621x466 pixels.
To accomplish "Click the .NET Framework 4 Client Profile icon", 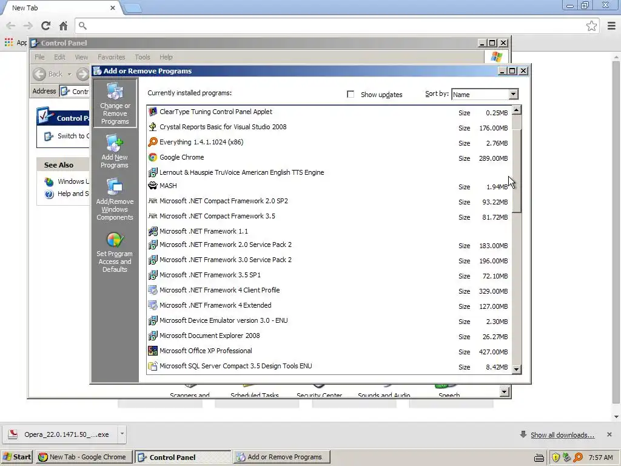I will (x=152, y=290).
